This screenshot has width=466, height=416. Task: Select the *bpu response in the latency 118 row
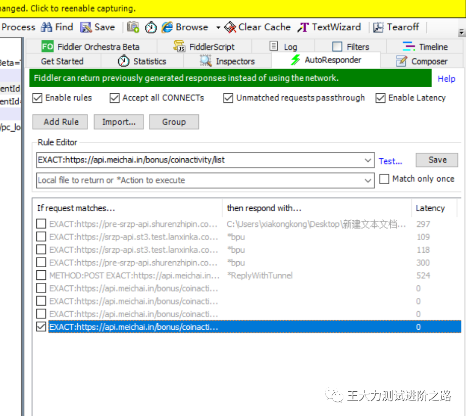coord(236,250)
